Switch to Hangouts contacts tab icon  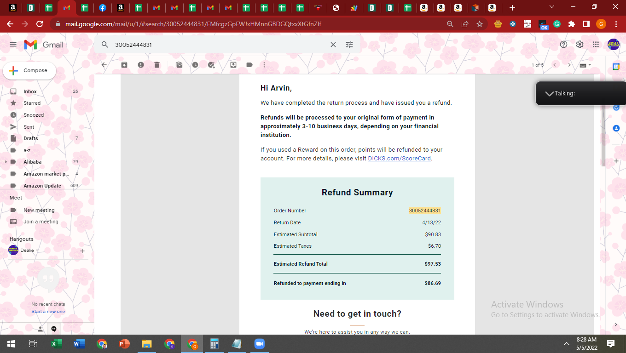41,329
